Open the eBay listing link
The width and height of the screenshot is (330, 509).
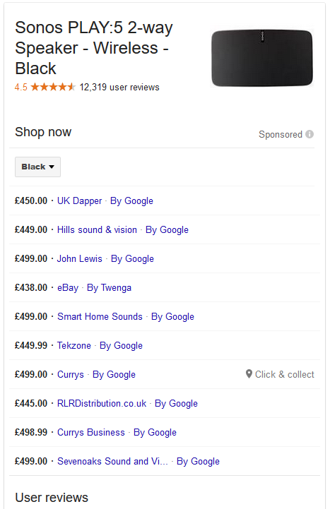click(68, 287)
